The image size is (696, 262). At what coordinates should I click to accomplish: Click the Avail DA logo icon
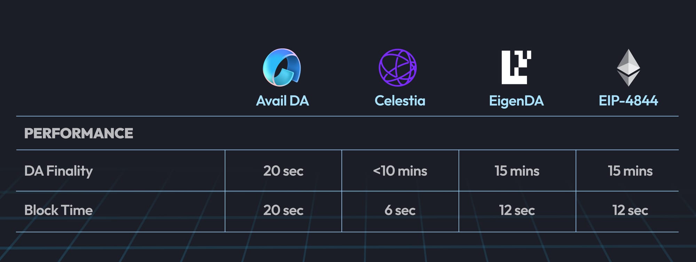(x=282, y=67)
